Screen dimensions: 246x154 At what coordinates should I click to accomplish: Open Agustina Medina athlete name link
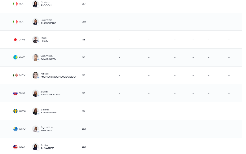47,129
